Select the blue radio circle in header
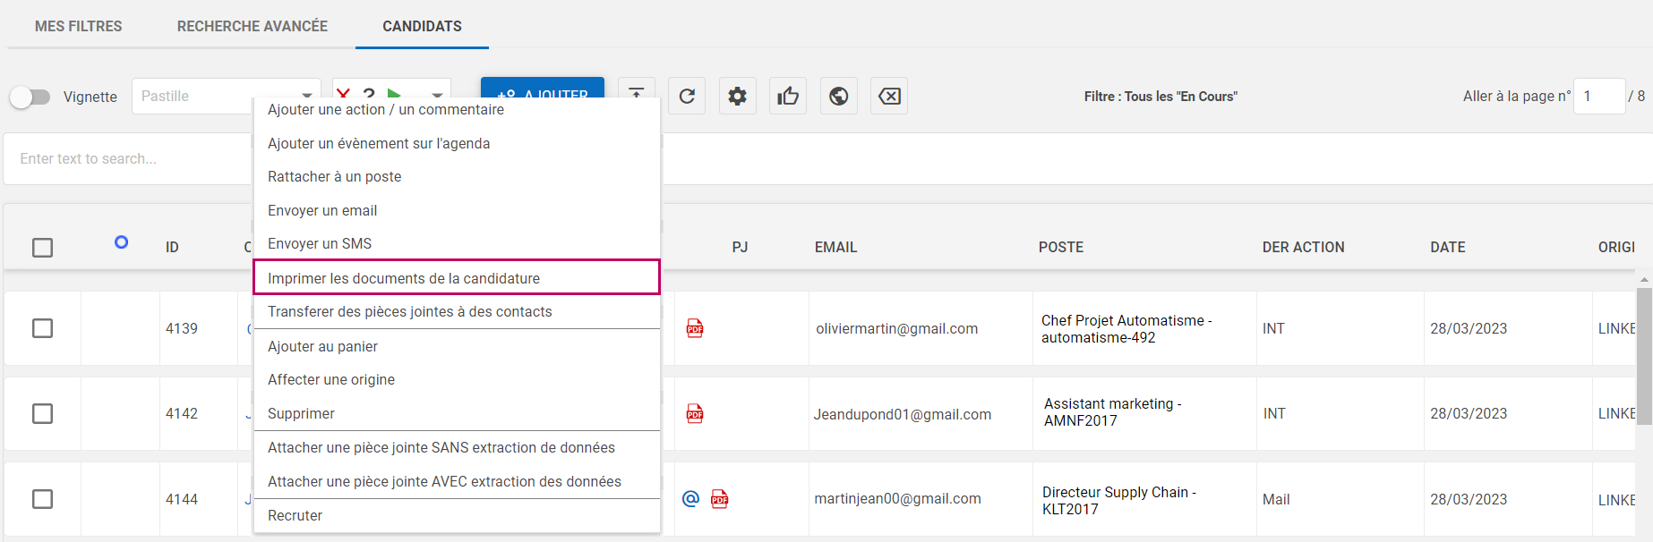1653x542 pixels. (x=122, y=242)
